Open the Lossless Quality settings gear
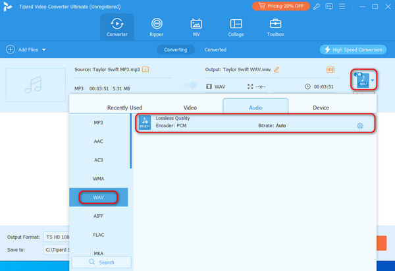 pos(360,126)
